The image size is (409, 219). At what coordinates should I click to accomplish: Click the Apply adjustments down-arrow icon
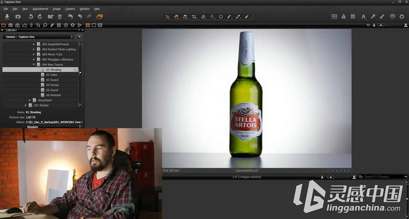tap(382, 17)
